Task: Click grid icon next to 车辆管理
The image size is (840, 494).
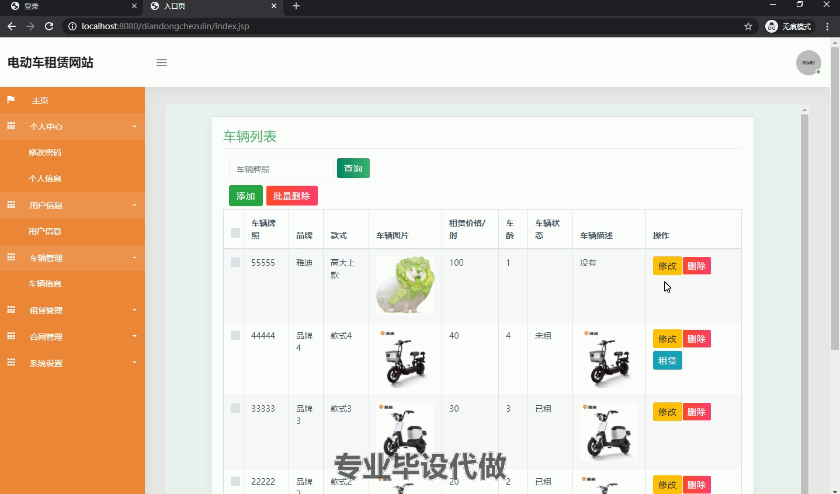Action: (x=11, y=258)
